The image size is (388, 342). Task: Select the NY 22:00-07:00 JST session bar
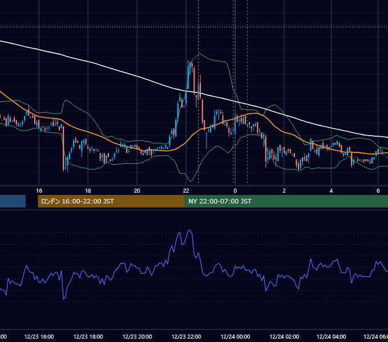coord(286,201)
